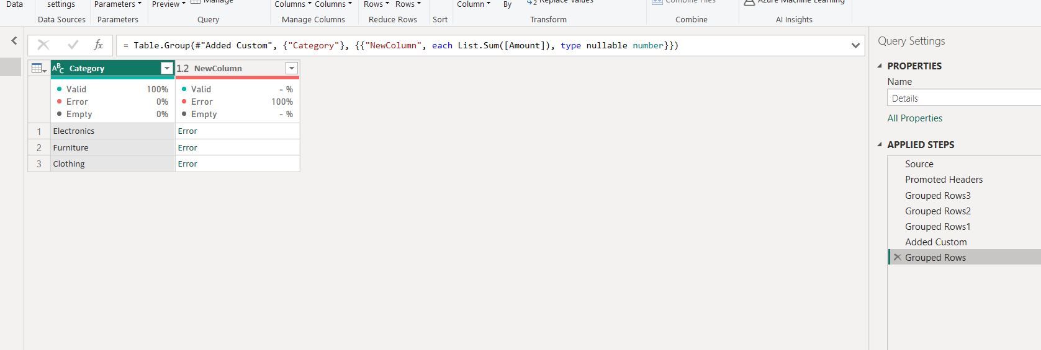Open Data source settings in the ribbon

[x=61, y=4]
